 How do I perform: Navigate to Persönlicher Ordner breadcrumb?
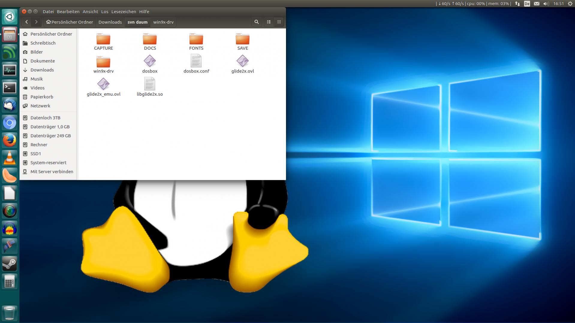pos(70,22)
